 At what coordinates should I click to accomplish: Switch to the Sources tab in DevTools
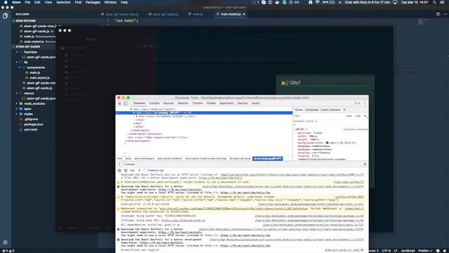168,103
